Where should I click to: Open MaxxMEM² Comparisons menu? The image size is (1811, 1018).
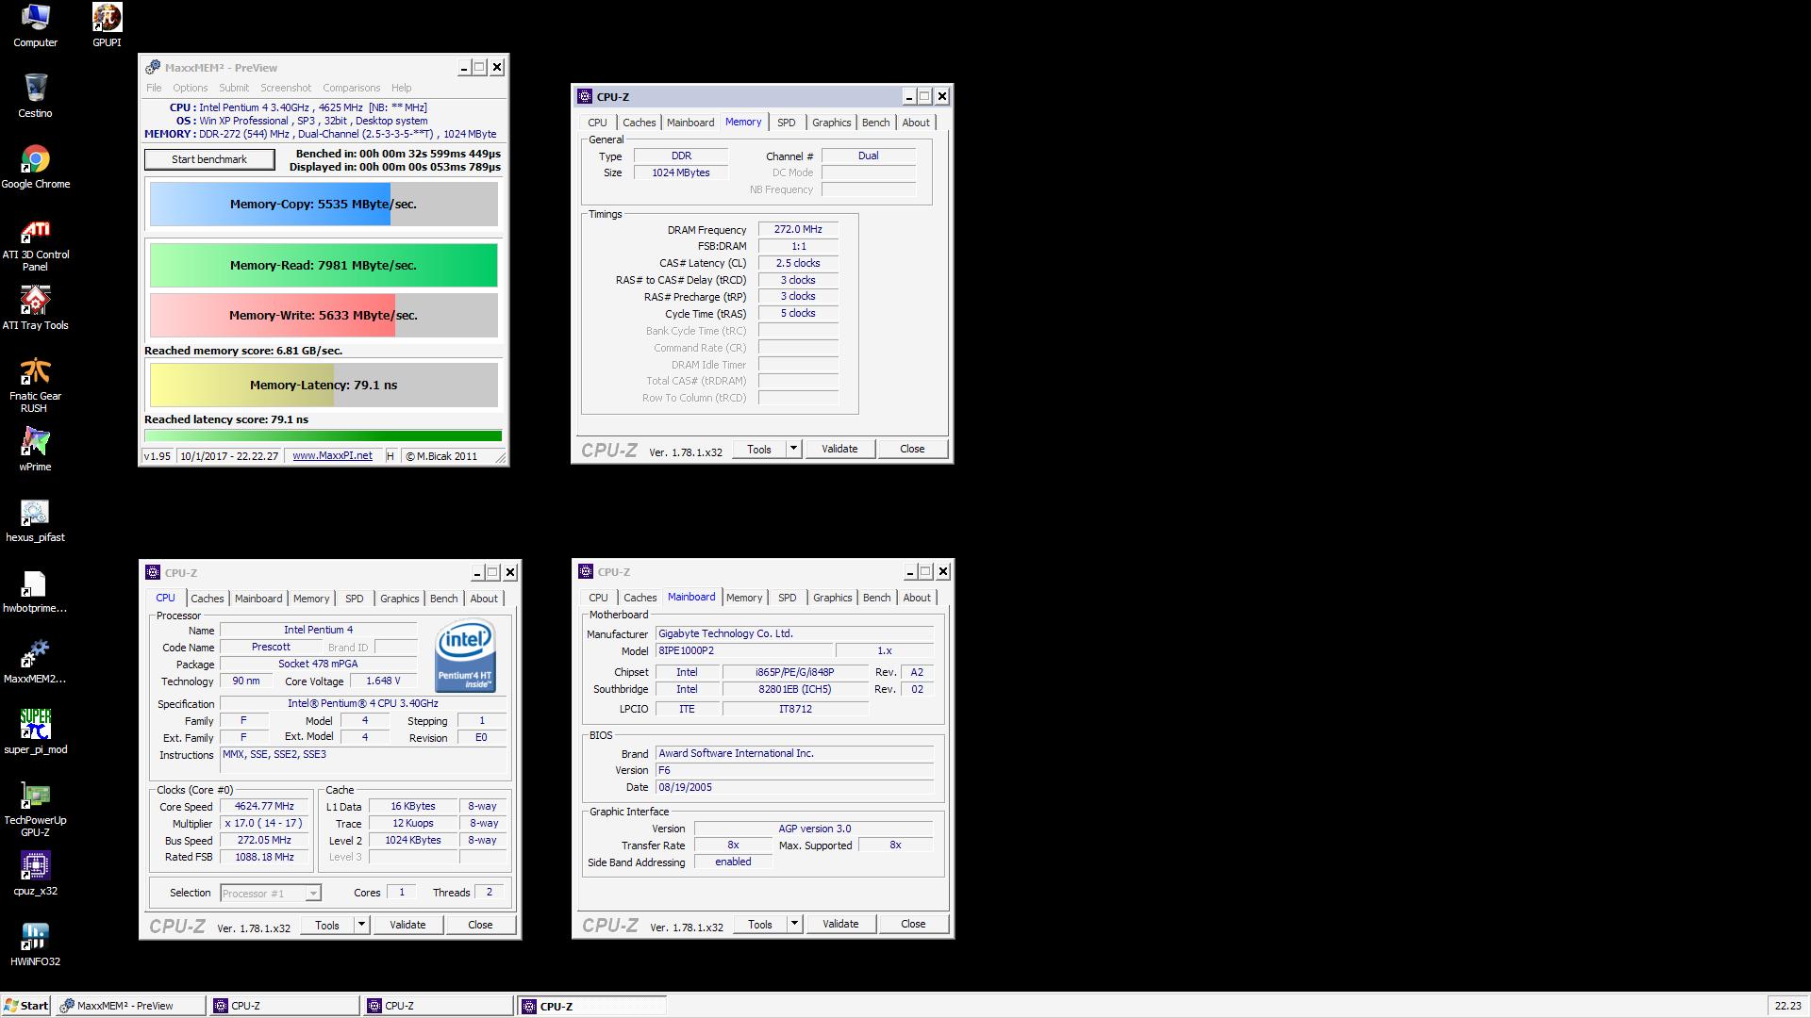pos(351,88)
